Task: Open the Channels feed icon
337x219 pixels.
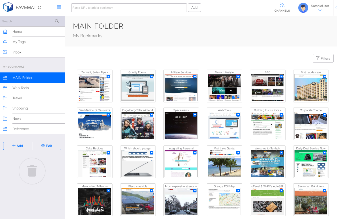Action: click(x=282, y=5)
